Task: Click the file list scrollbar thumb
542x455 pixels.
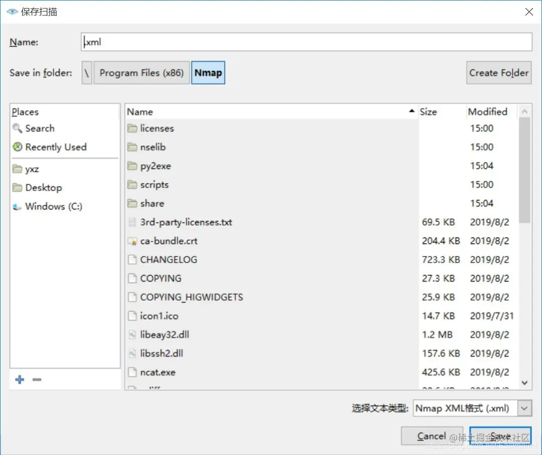Action: tap(524, 170)
